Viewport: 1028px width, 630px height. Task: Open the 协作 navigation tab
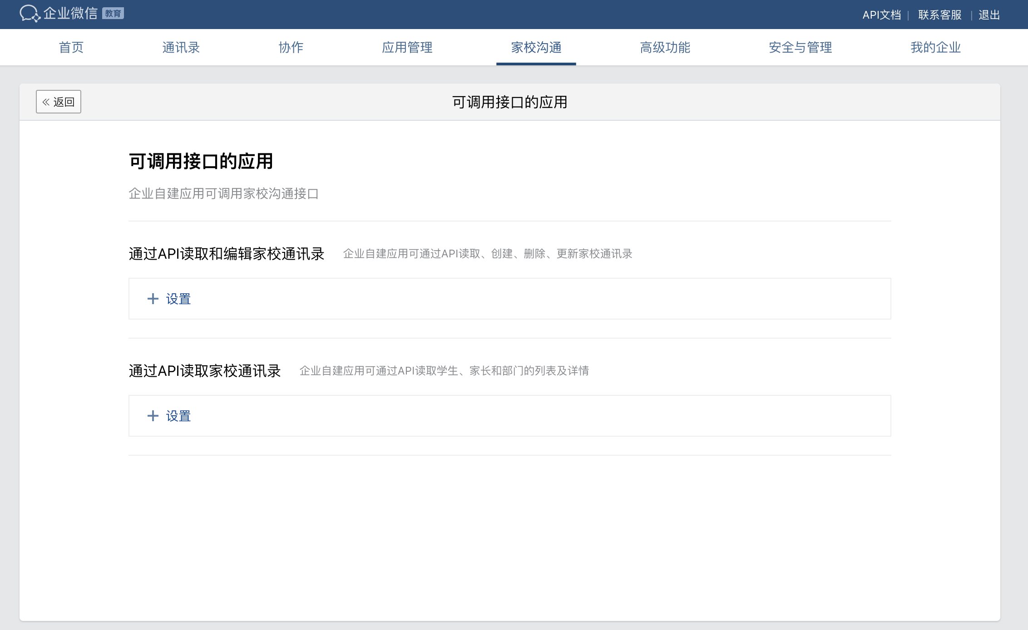tap(291, 47)
